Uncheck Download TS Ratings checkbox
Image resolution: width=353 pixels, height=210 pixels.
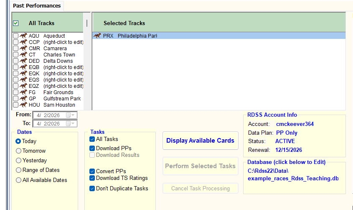[x=92, y=178]
